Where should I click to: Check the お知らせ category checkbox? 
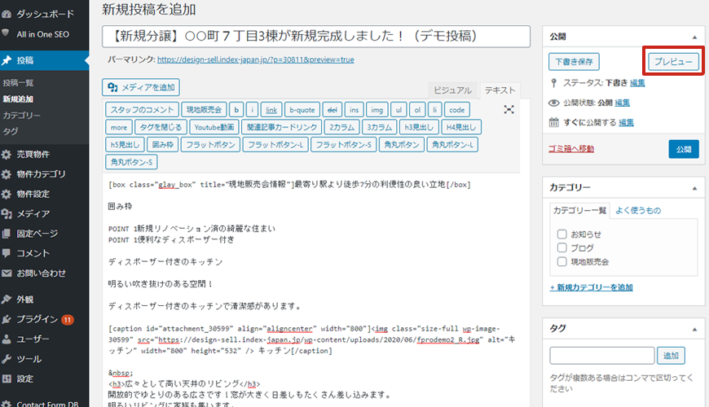click(x=561, y=233)
